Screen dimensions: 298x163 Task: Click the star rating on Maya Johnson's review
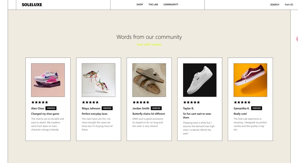(x=90, y=103)
